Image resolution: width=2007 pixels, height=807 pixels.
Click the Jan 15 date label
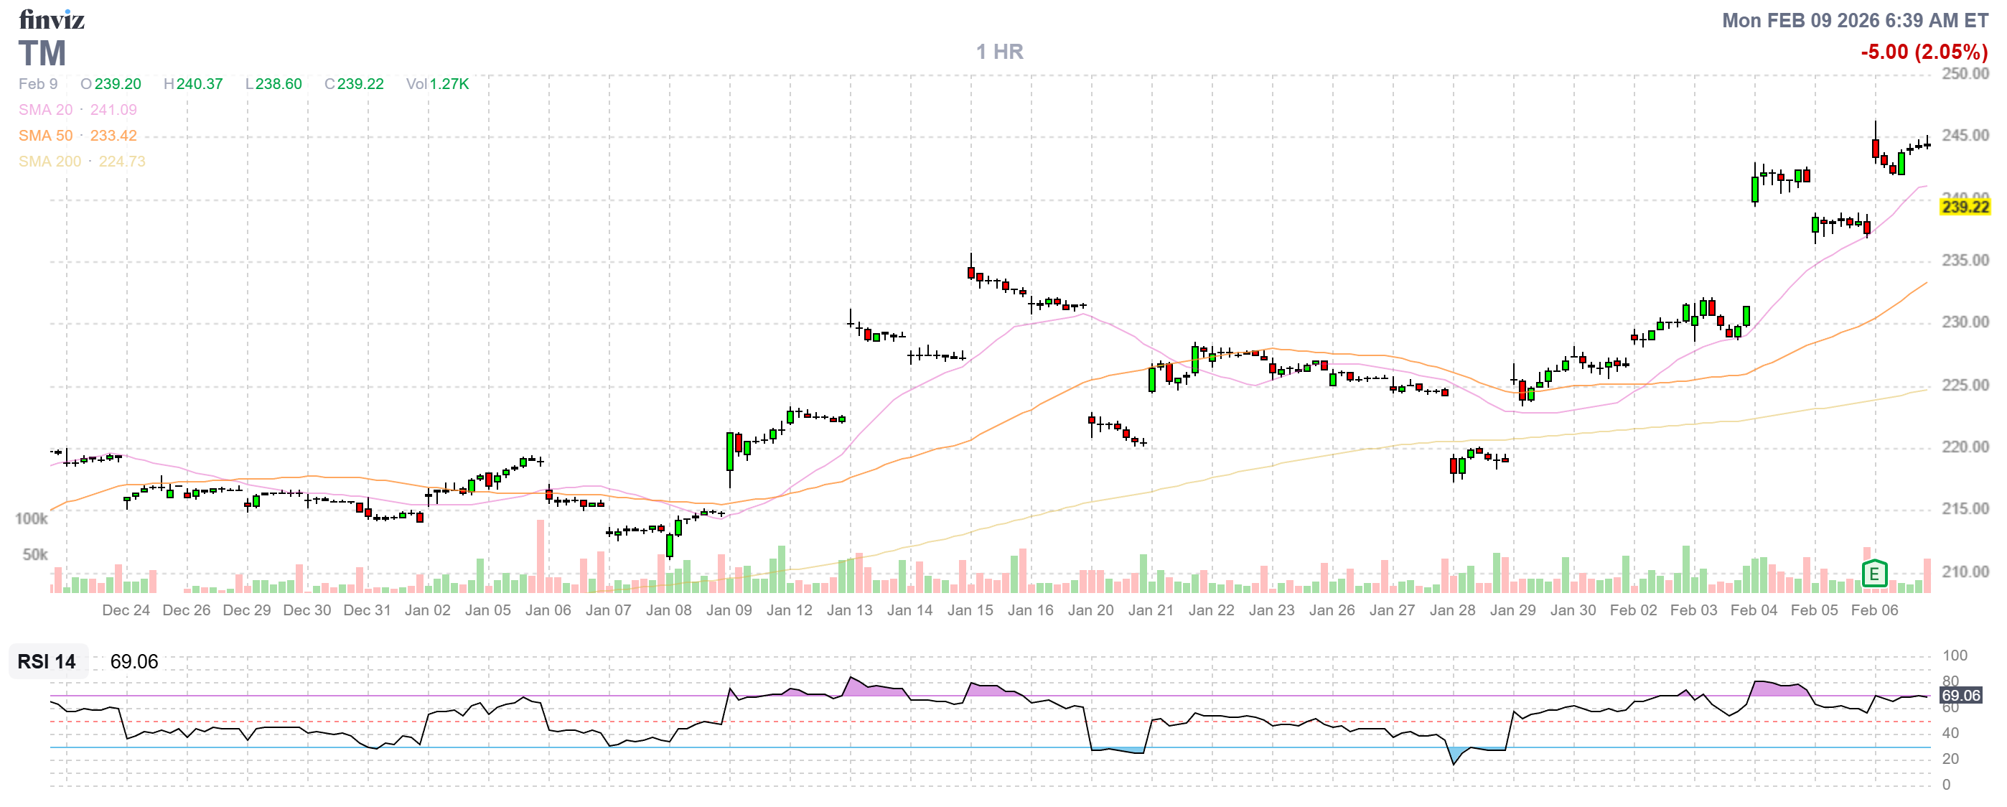point(970,610)
